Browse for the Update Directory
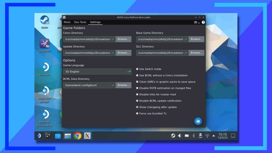This screenshot has height=153, width=272. [x=123, y=53]
